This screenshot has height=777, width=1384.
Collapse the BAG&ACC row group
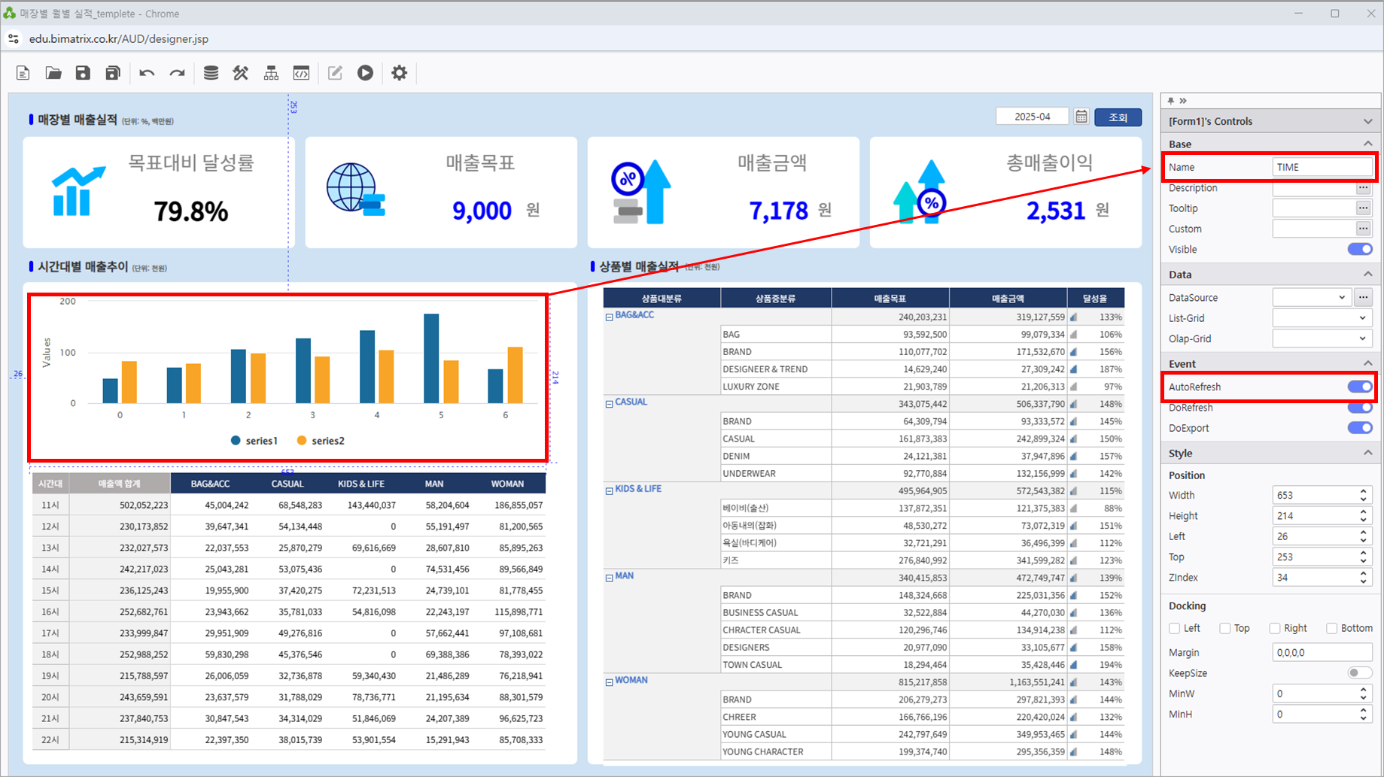[610, 317]
